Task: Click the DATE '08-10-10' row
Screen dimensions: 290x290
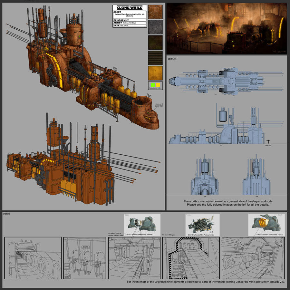Action: 130,25
